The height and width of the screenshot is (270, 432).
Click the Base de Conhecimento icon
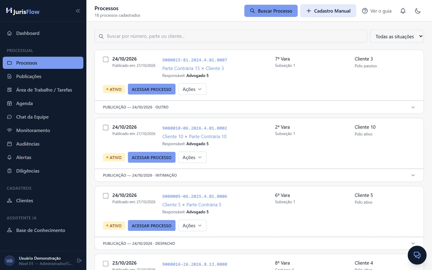click(x=9, y=230)
